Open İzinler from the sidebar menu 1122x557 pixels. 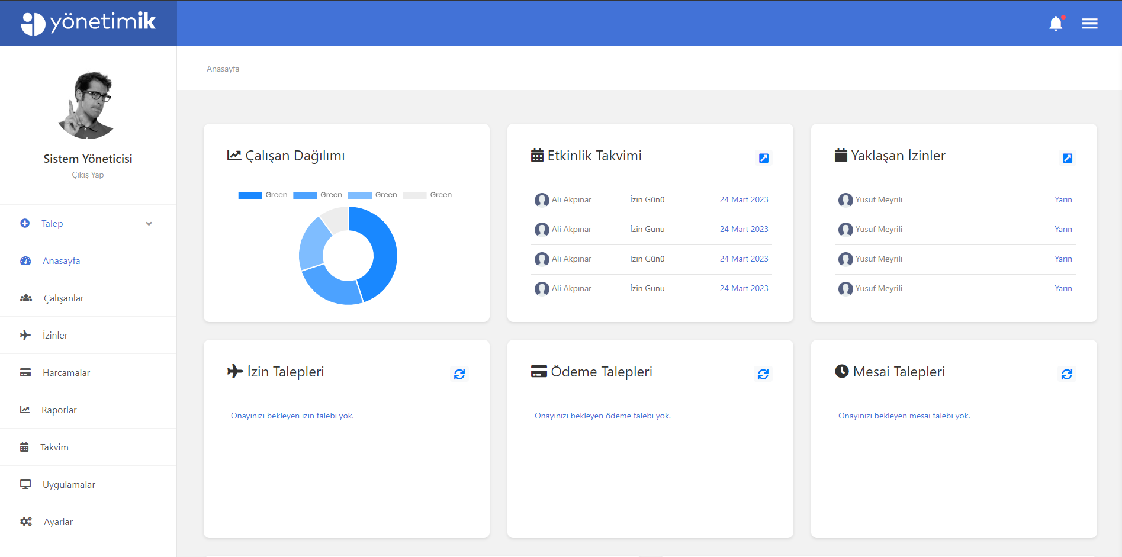pos(55,336)
